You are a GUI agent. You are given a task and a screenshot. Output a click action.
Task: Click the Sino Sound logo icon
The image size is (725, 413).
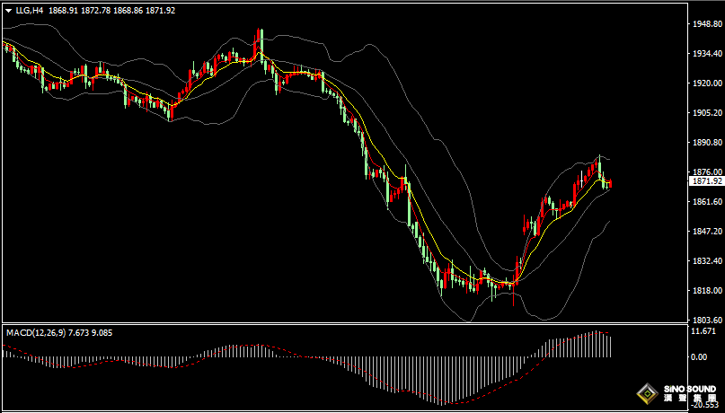point(645,394)
